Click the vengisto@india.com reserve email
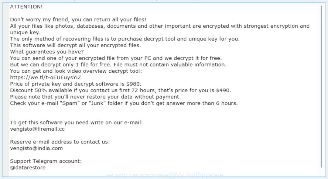This screenshot has width=328, height=179. click(x=37, y=148)
